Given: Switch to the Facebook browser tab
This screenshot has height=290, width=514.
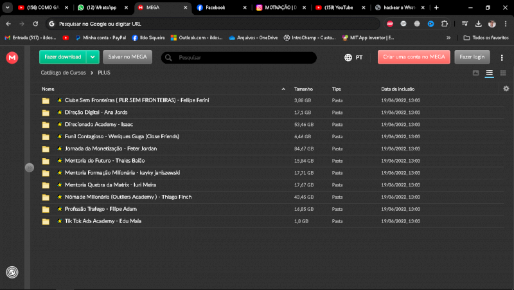Looking at the screenshot, I should (x=215, y=8).
